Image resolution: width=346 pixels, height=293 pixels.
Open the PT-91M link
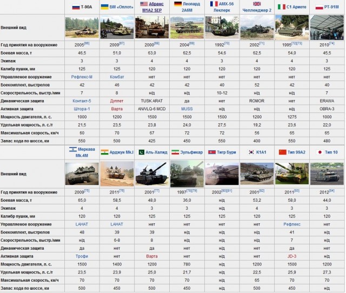point(331,7)
